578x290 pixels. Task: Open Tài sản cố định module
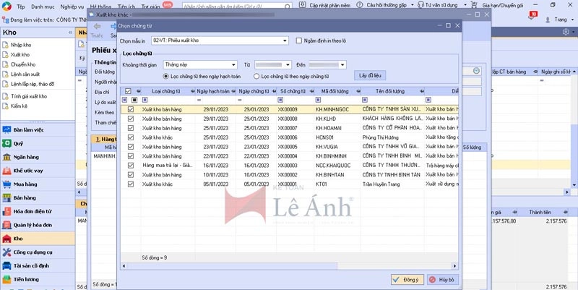click(30, 265)
